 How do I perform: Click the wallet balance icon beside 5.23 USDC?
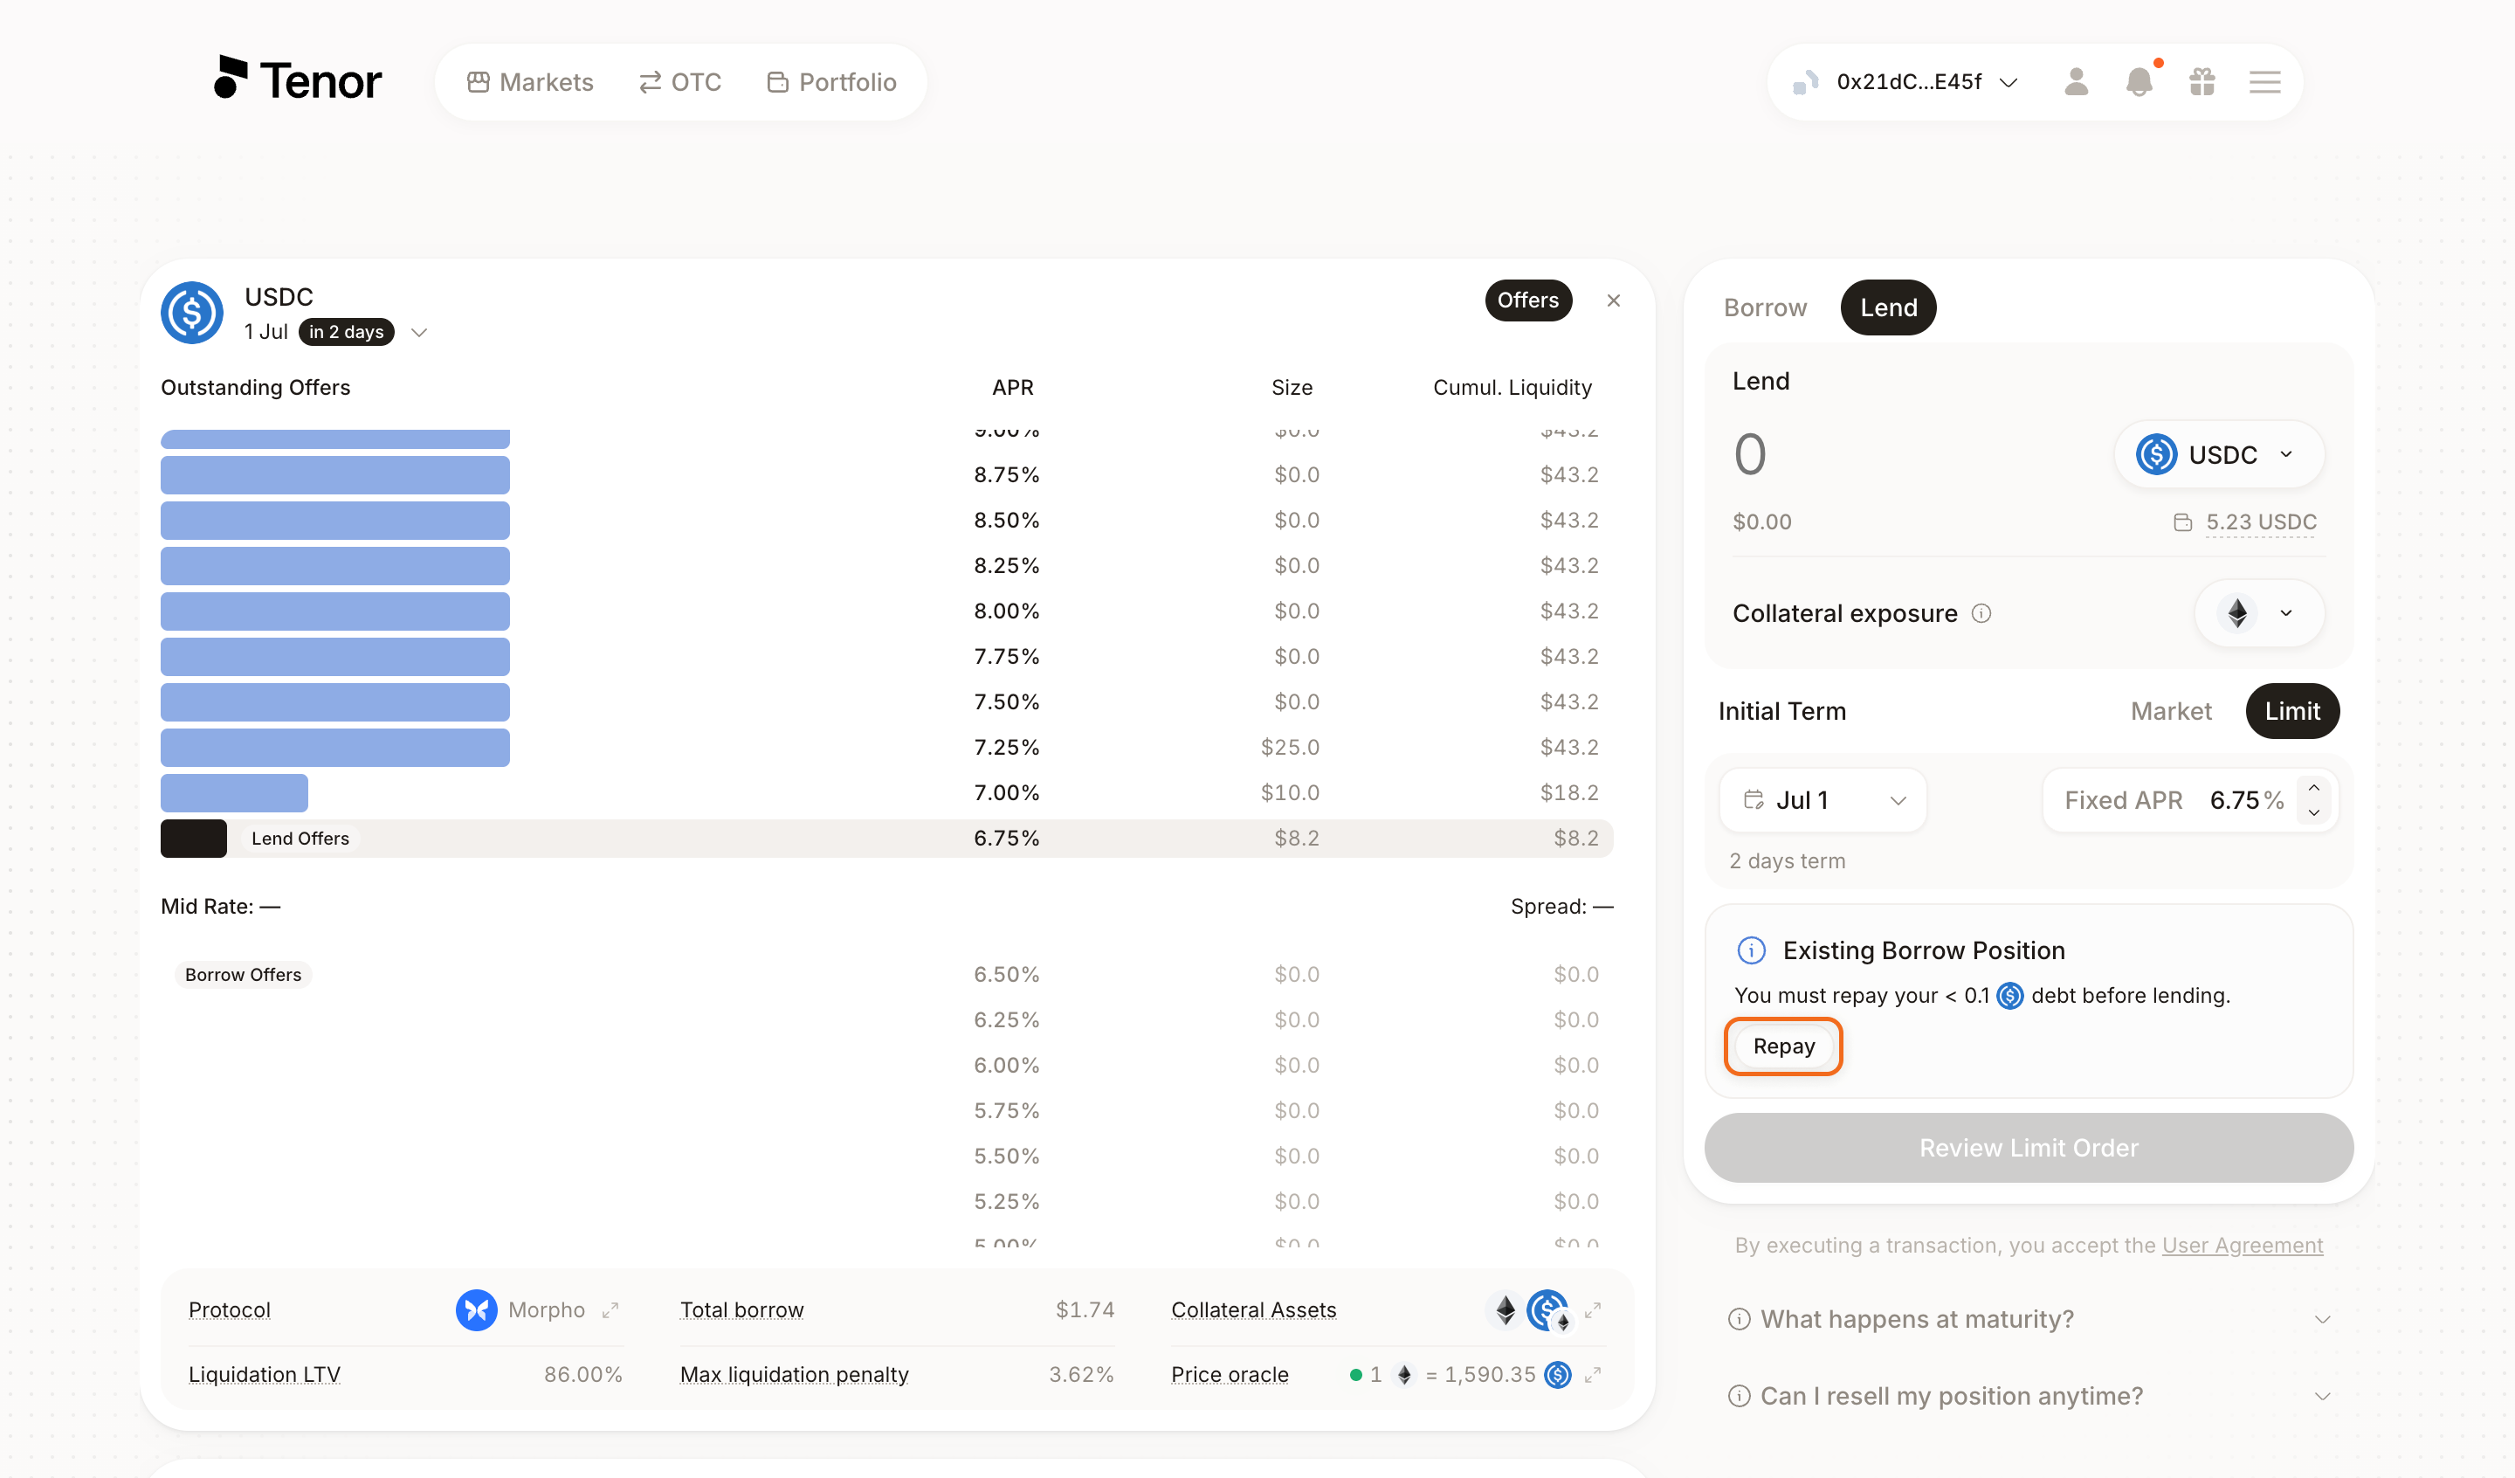(x=2182, y=522)
